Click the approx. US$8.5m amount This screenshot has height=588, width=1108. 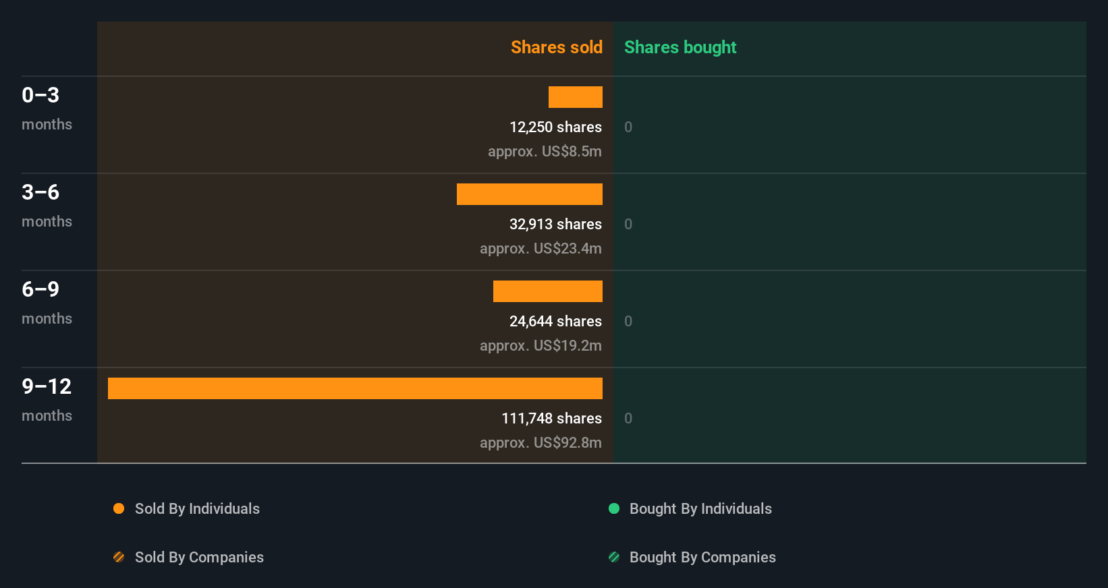pyautogui.click(x=545, y=151)
